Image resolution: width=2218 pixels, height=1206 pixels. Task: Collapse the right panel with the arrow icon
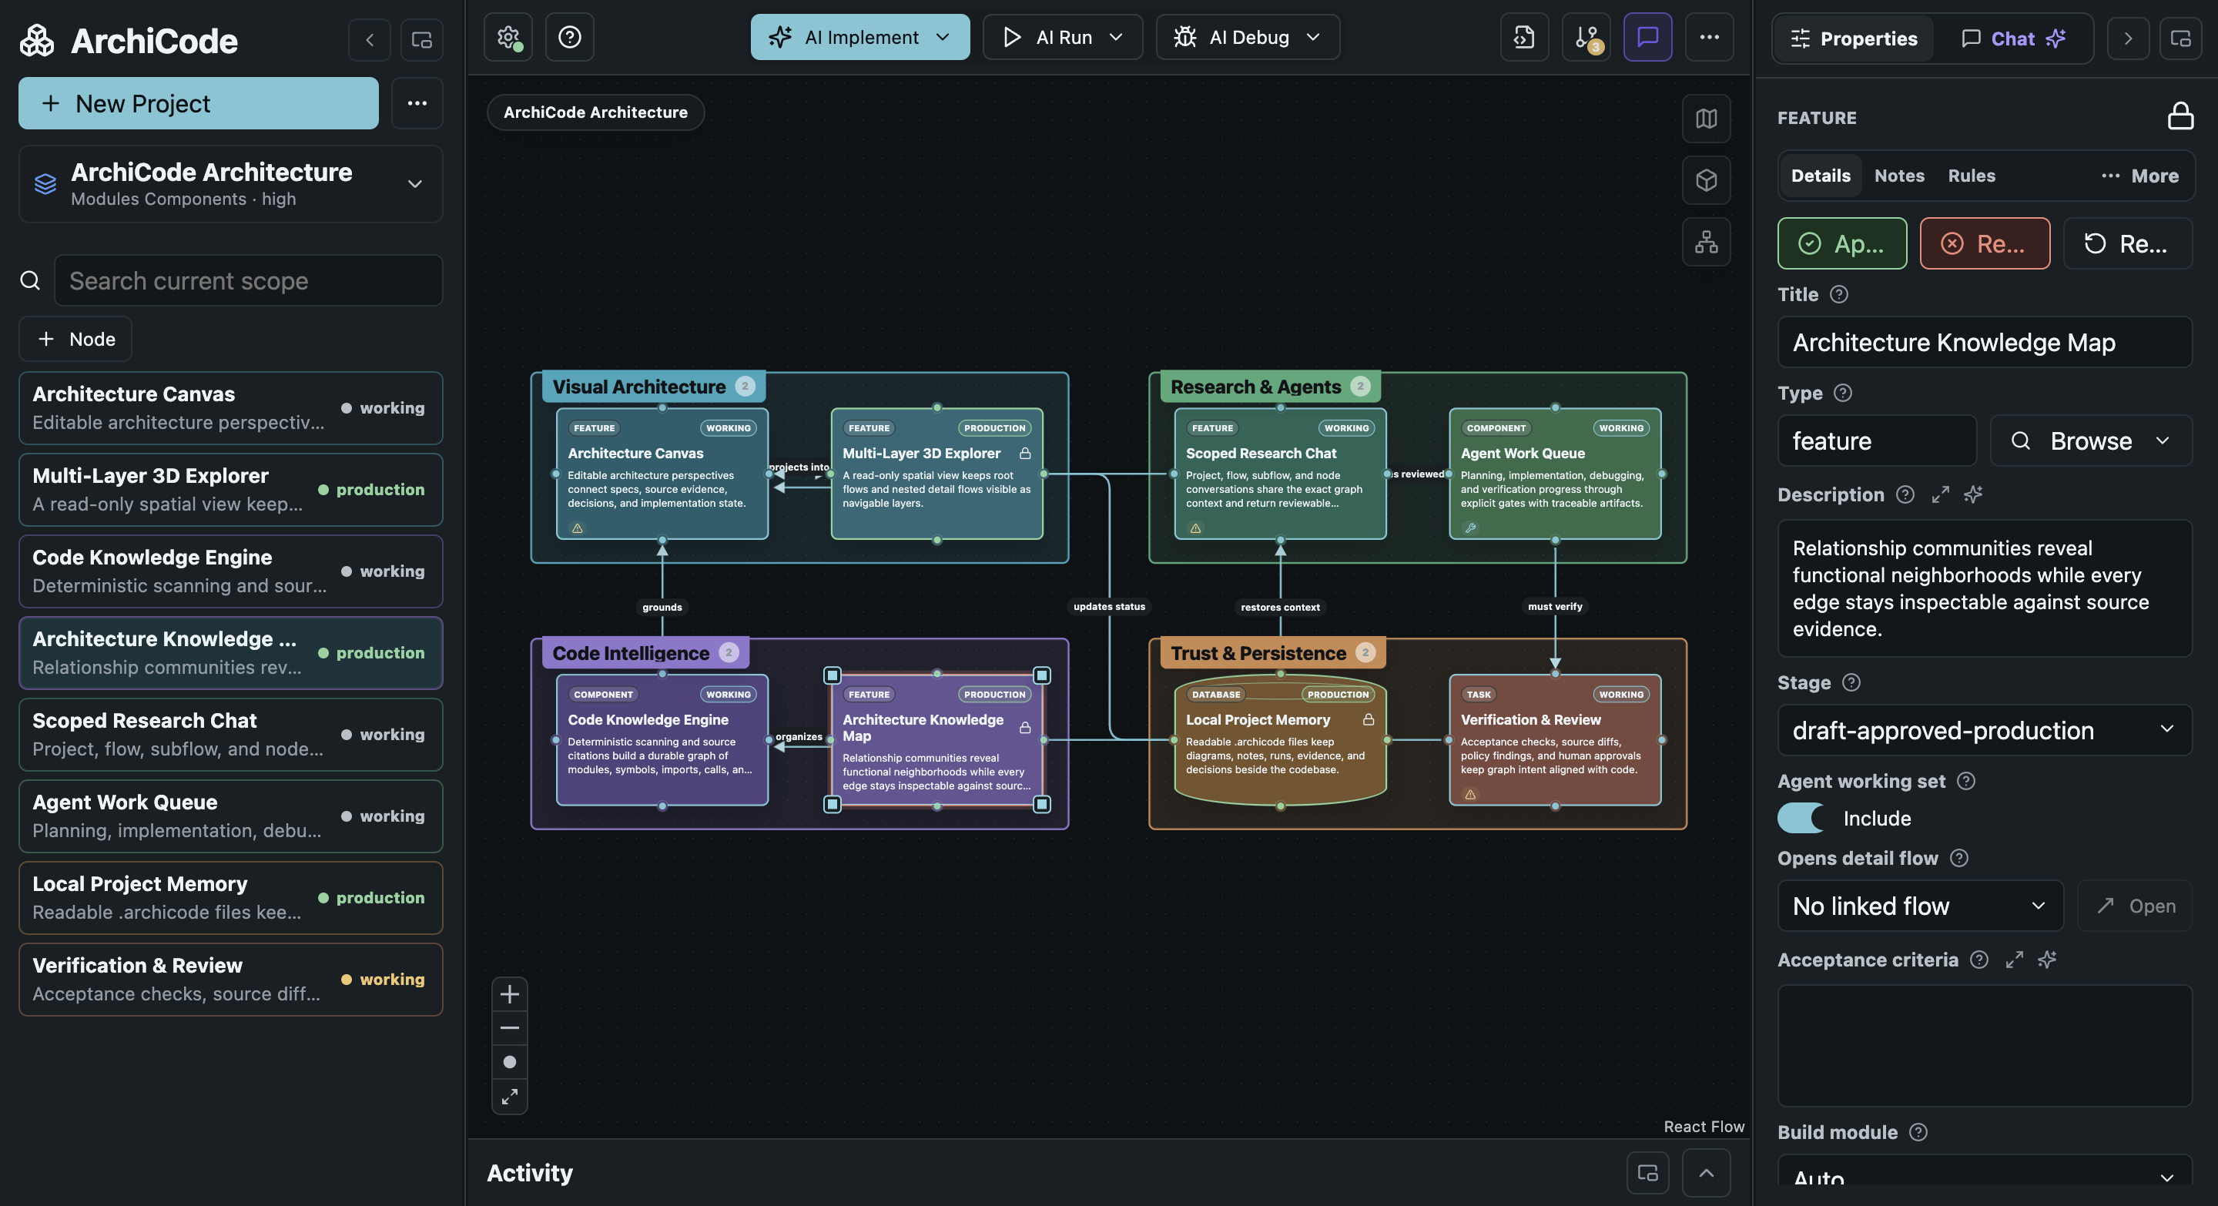[2128, 39]
